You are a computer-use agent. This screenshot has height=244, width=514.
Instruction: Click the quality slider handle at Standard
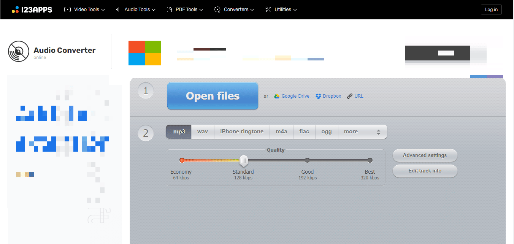244,161
